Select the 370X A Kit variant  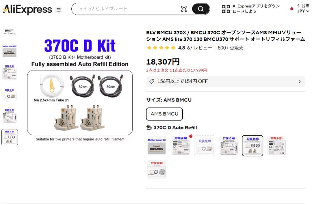[x=276, y=145]
